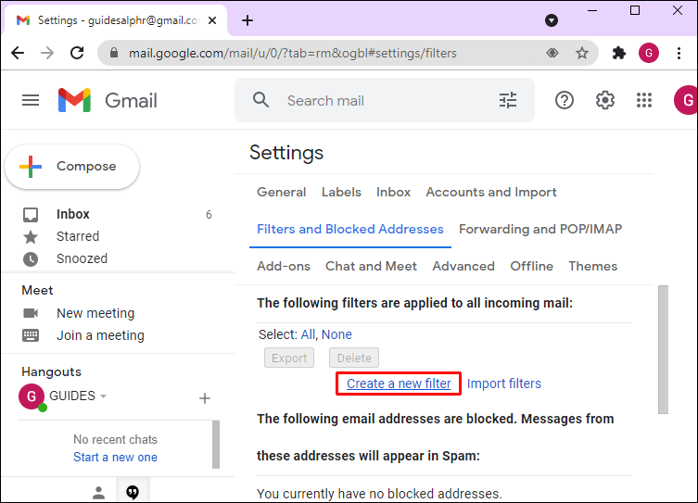This screenshot has height=503, width=698.
Task: Click the browser address bar URL
Action: [x=293, y=54]
